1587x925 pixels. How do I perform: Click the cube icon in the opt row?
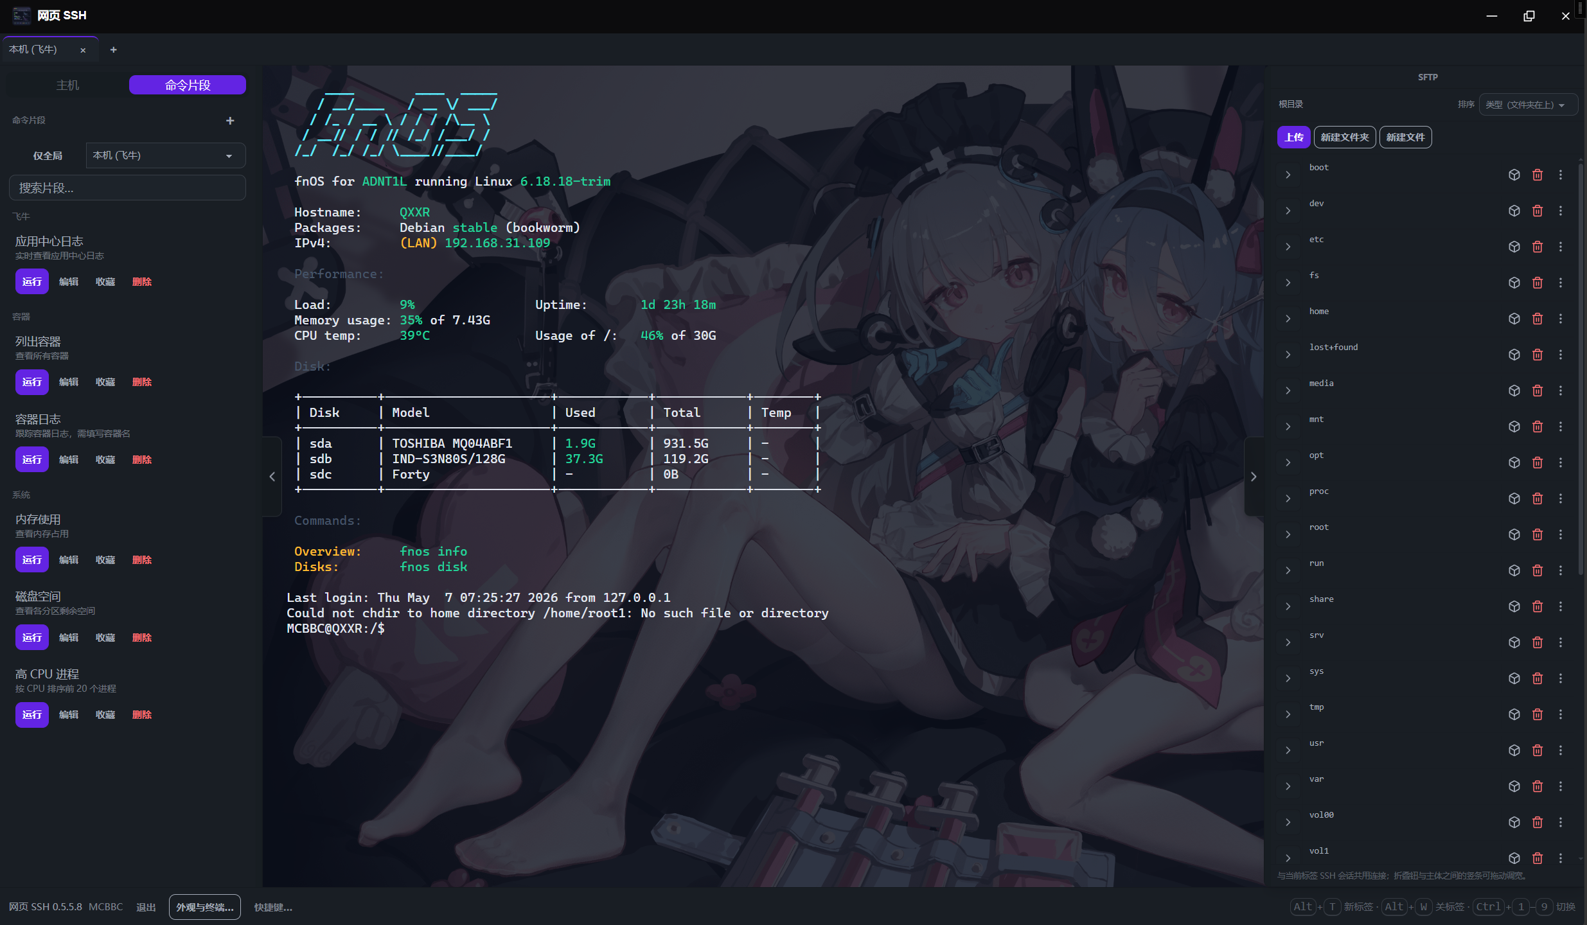1514,463
